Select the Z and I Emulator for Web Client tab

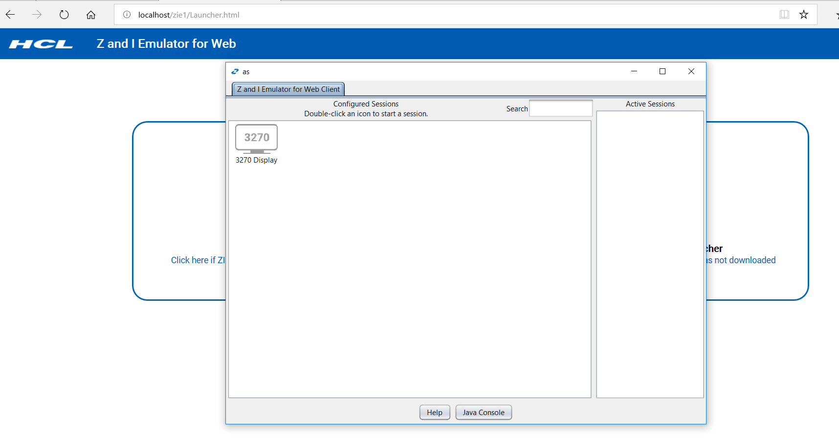tap(288, 89)
